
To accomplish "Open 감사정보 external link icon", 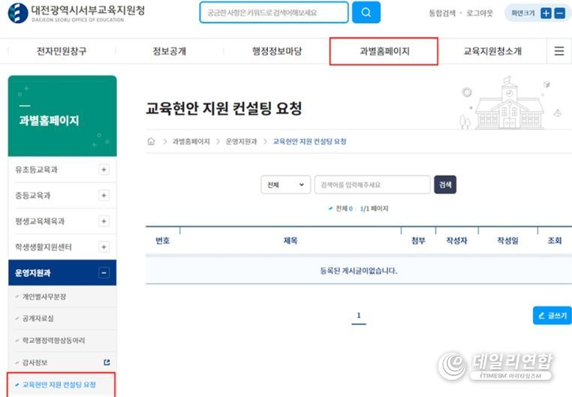I will pyautogui.click(x=107, y=362).
